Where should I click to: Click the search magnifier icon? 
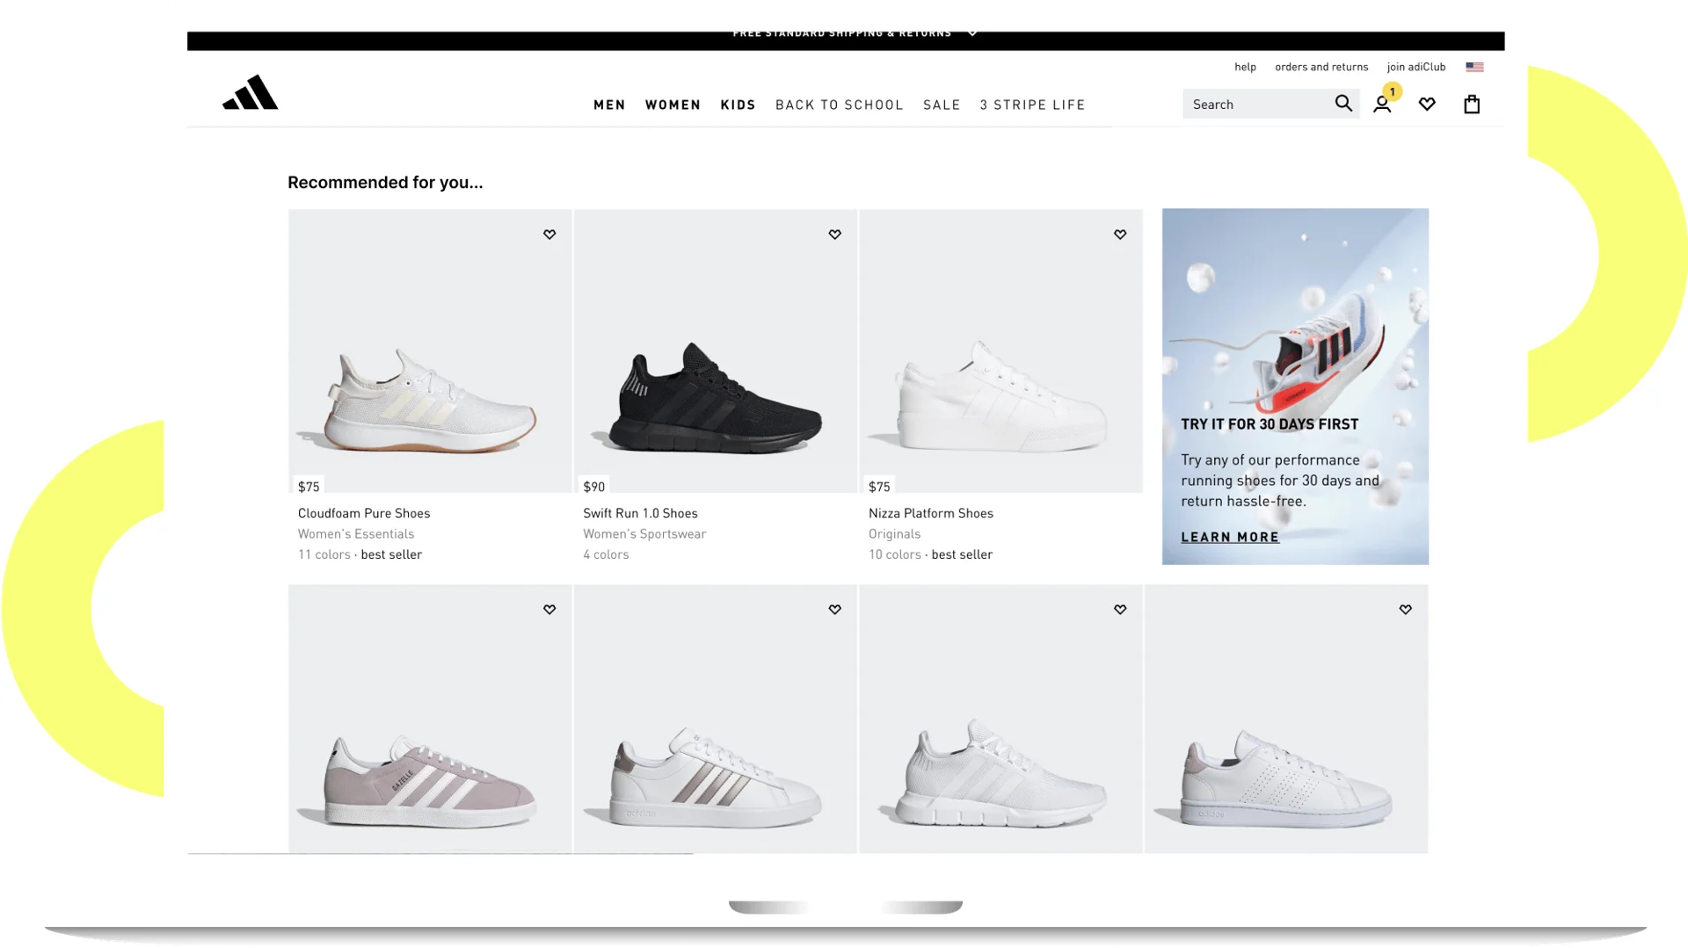1342,104
